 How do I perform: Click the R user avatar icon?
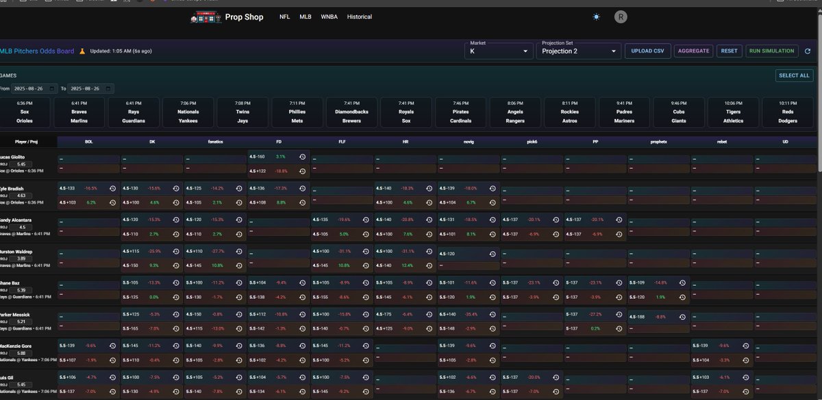[621, 17]
